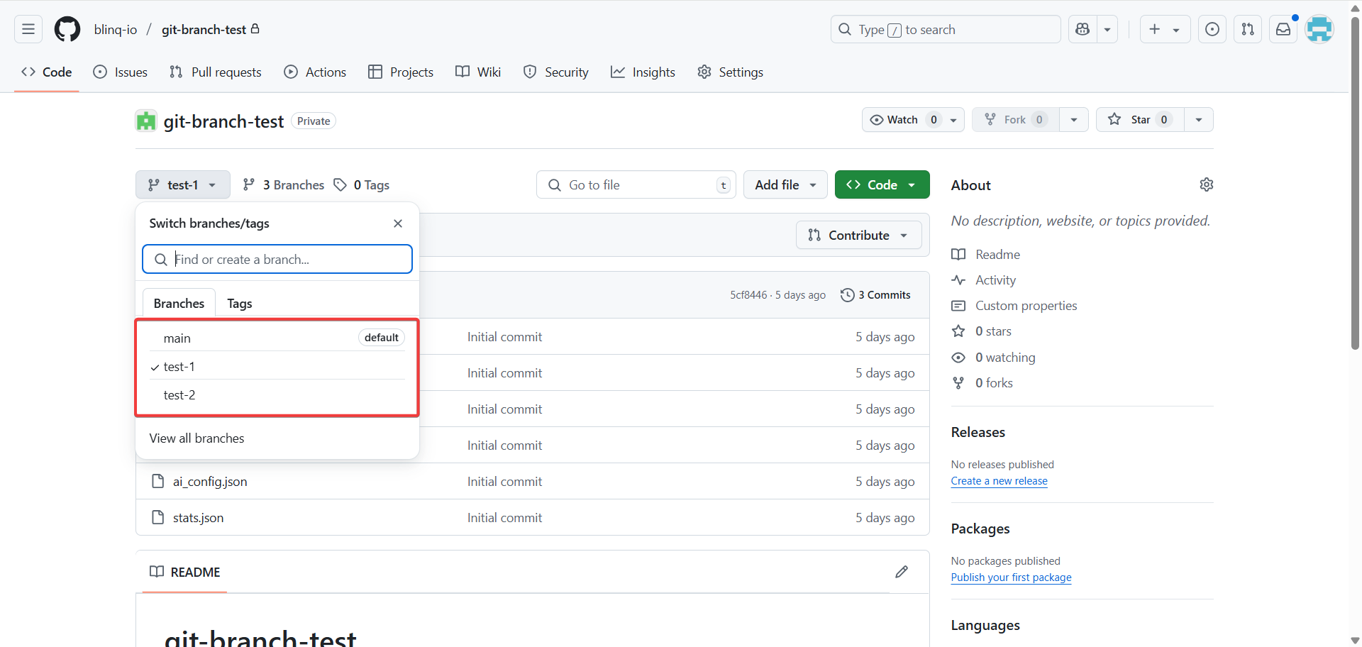The height and width of the screenshot is (647, 1362).
Task: Select the main branch
Action: (177, 338)
